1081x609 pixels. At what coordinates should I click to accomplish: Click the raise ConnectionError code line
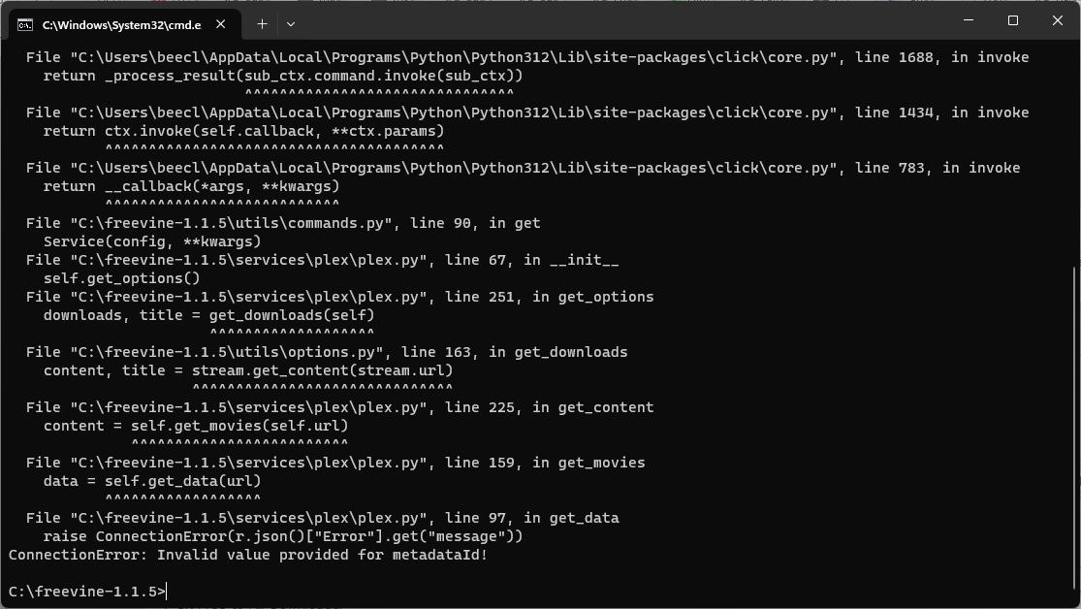coord(283,536)
